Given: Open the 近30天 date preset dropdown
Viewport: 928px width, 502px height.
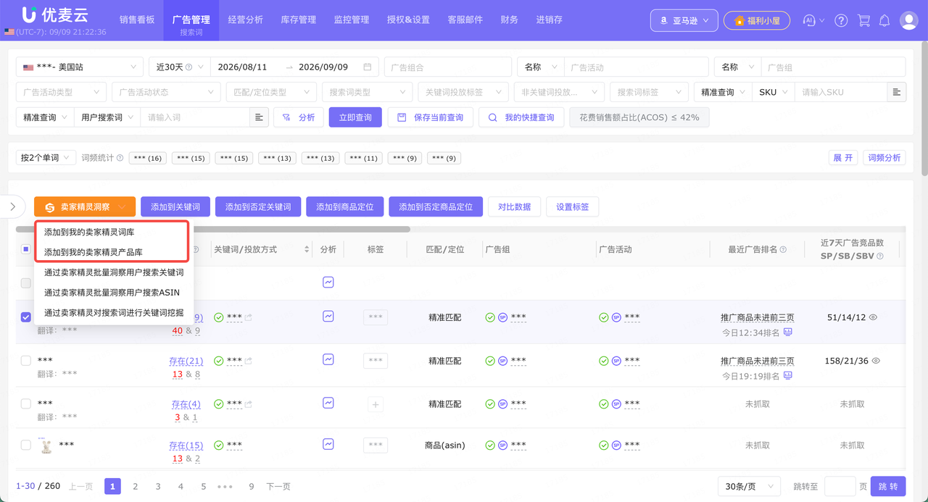Looking at the screenshot, I should pyautogui.click(x=179, y=67).
